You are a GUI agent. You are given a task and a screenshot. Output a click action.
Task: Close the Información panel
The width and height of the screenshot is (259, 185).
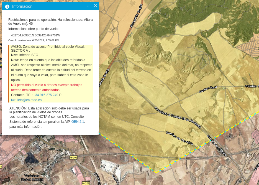tap(95, 6)
